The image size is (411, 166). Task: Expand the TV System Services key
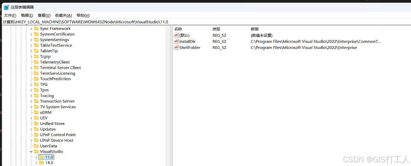(31, 107)
